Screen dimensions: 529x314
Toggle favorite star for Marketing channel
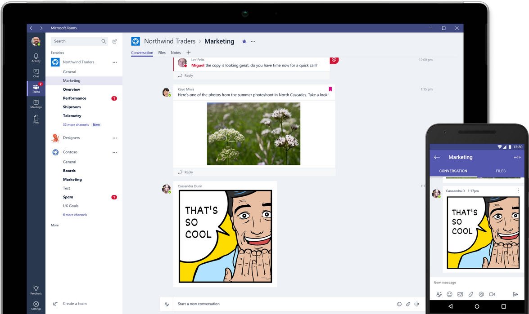244,41
